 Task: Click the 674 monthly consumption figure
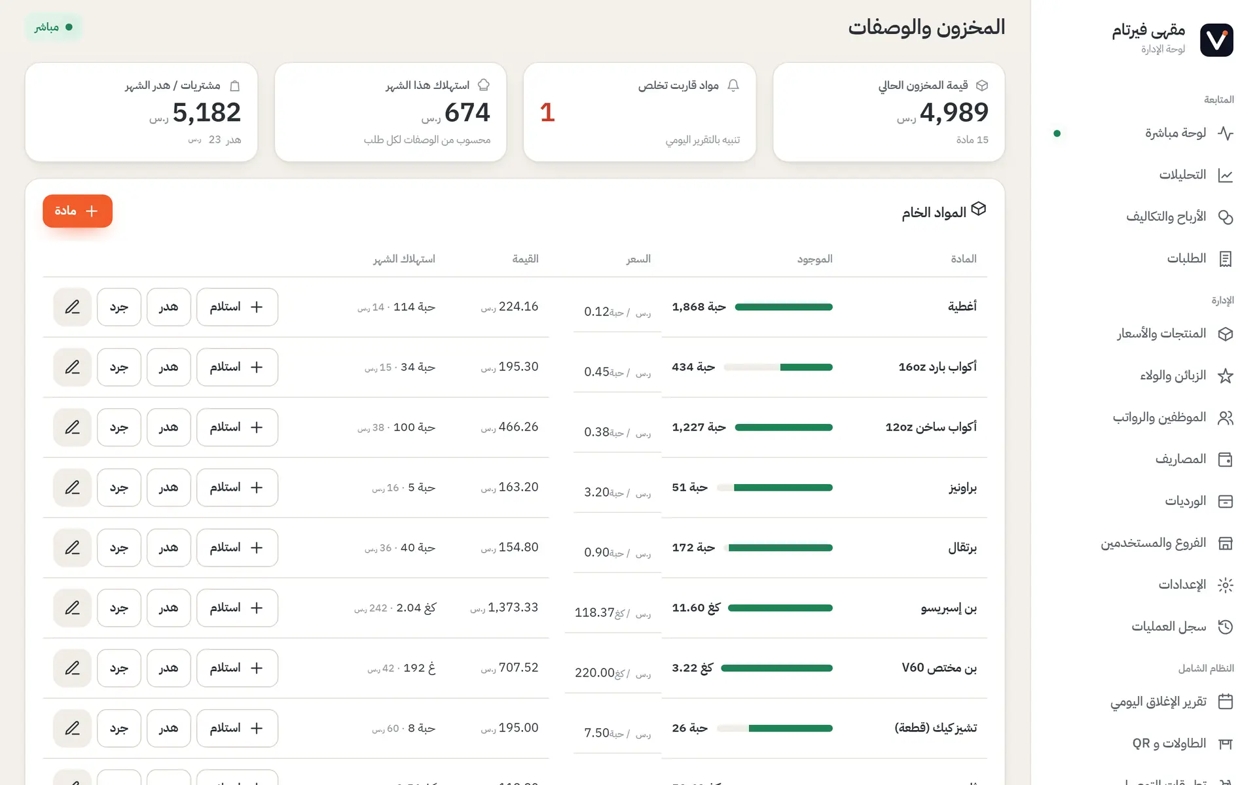tap(467, 113)
